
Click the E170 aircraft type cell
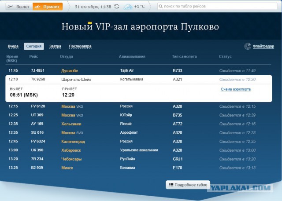click(177, 168)
